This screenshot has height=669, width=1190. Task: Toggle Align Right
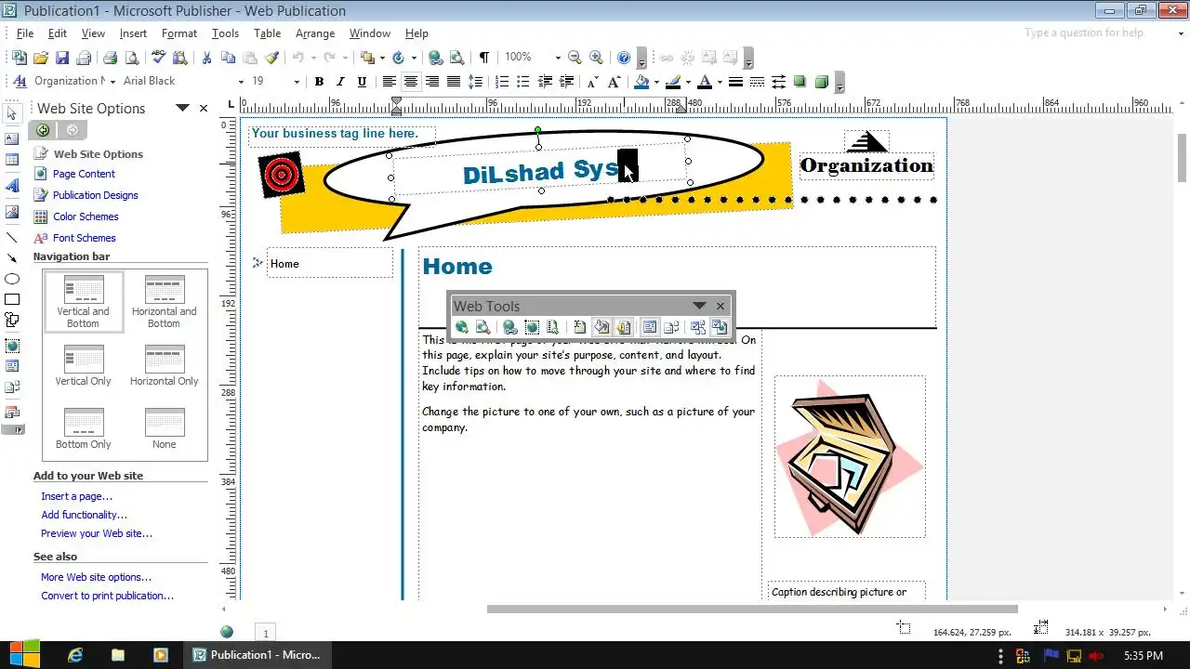point(431,82)
